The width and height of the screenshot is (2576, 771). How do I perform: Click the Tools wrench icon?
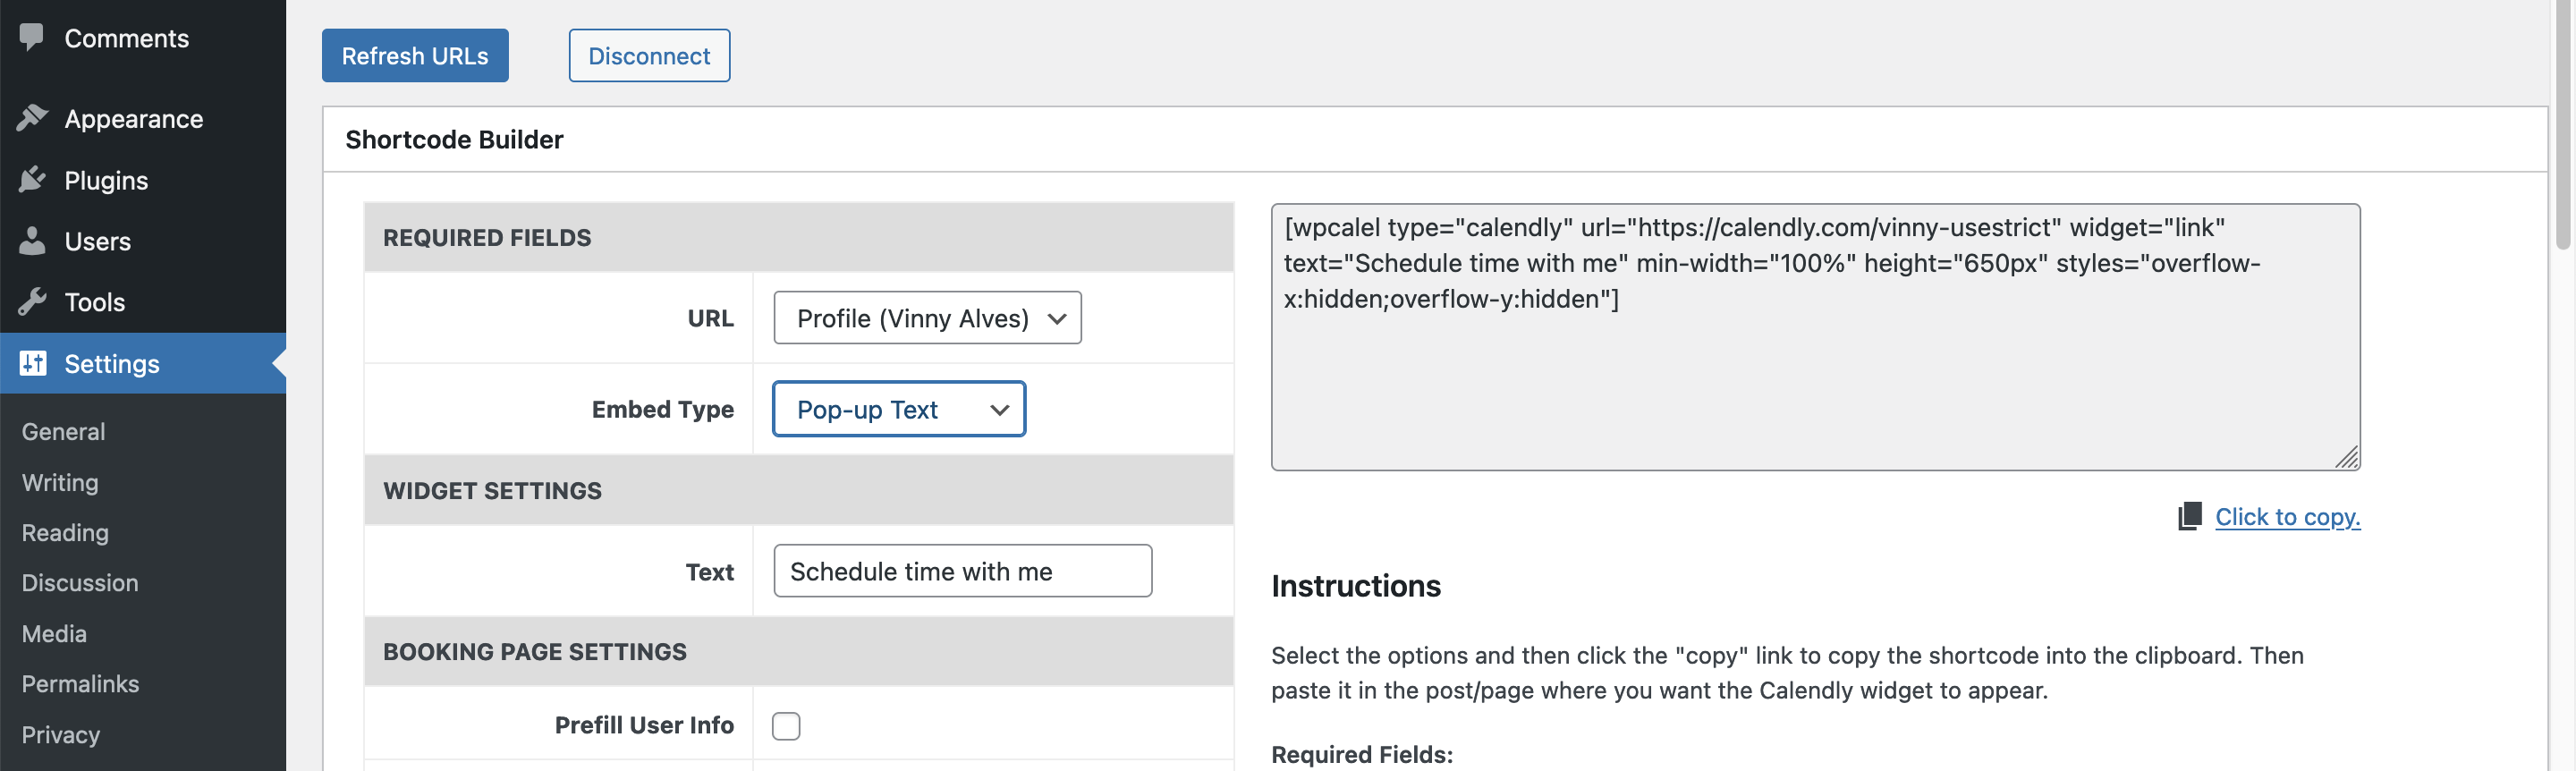click(33, 302)
